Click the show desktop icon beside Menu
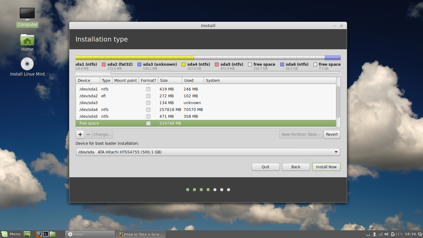The image size is (423, 238). [x=27, y=234]
